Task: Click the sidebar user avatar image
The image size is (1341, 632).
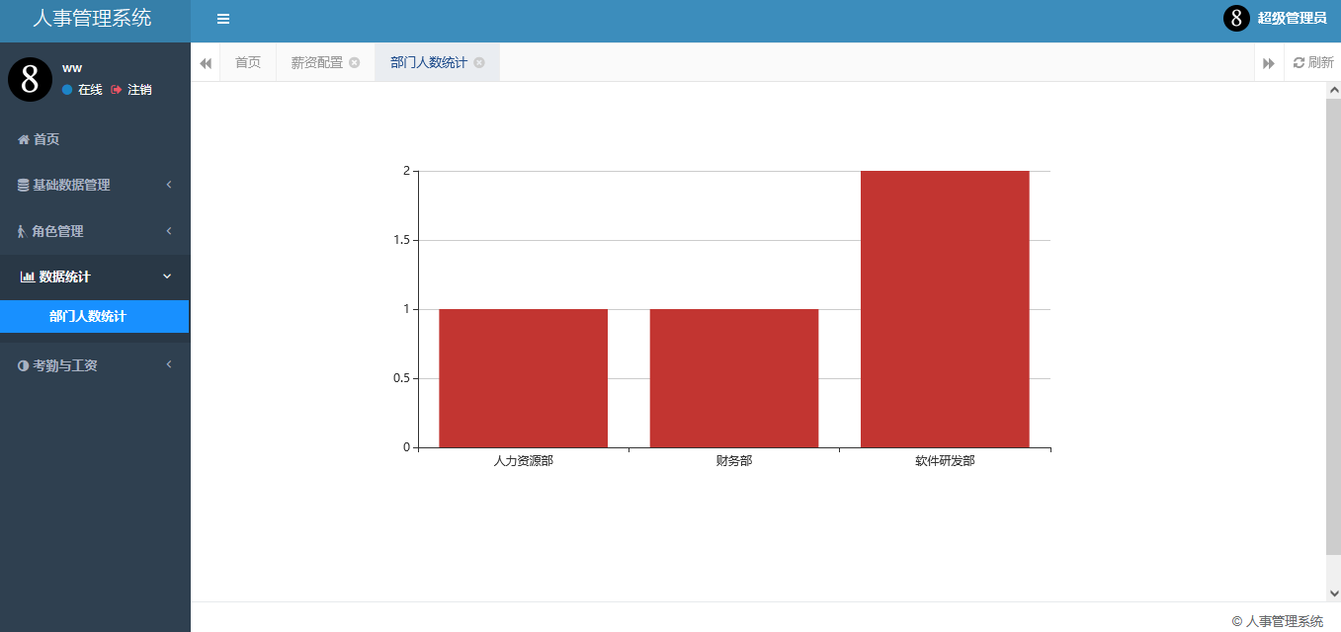Action: 30,79
